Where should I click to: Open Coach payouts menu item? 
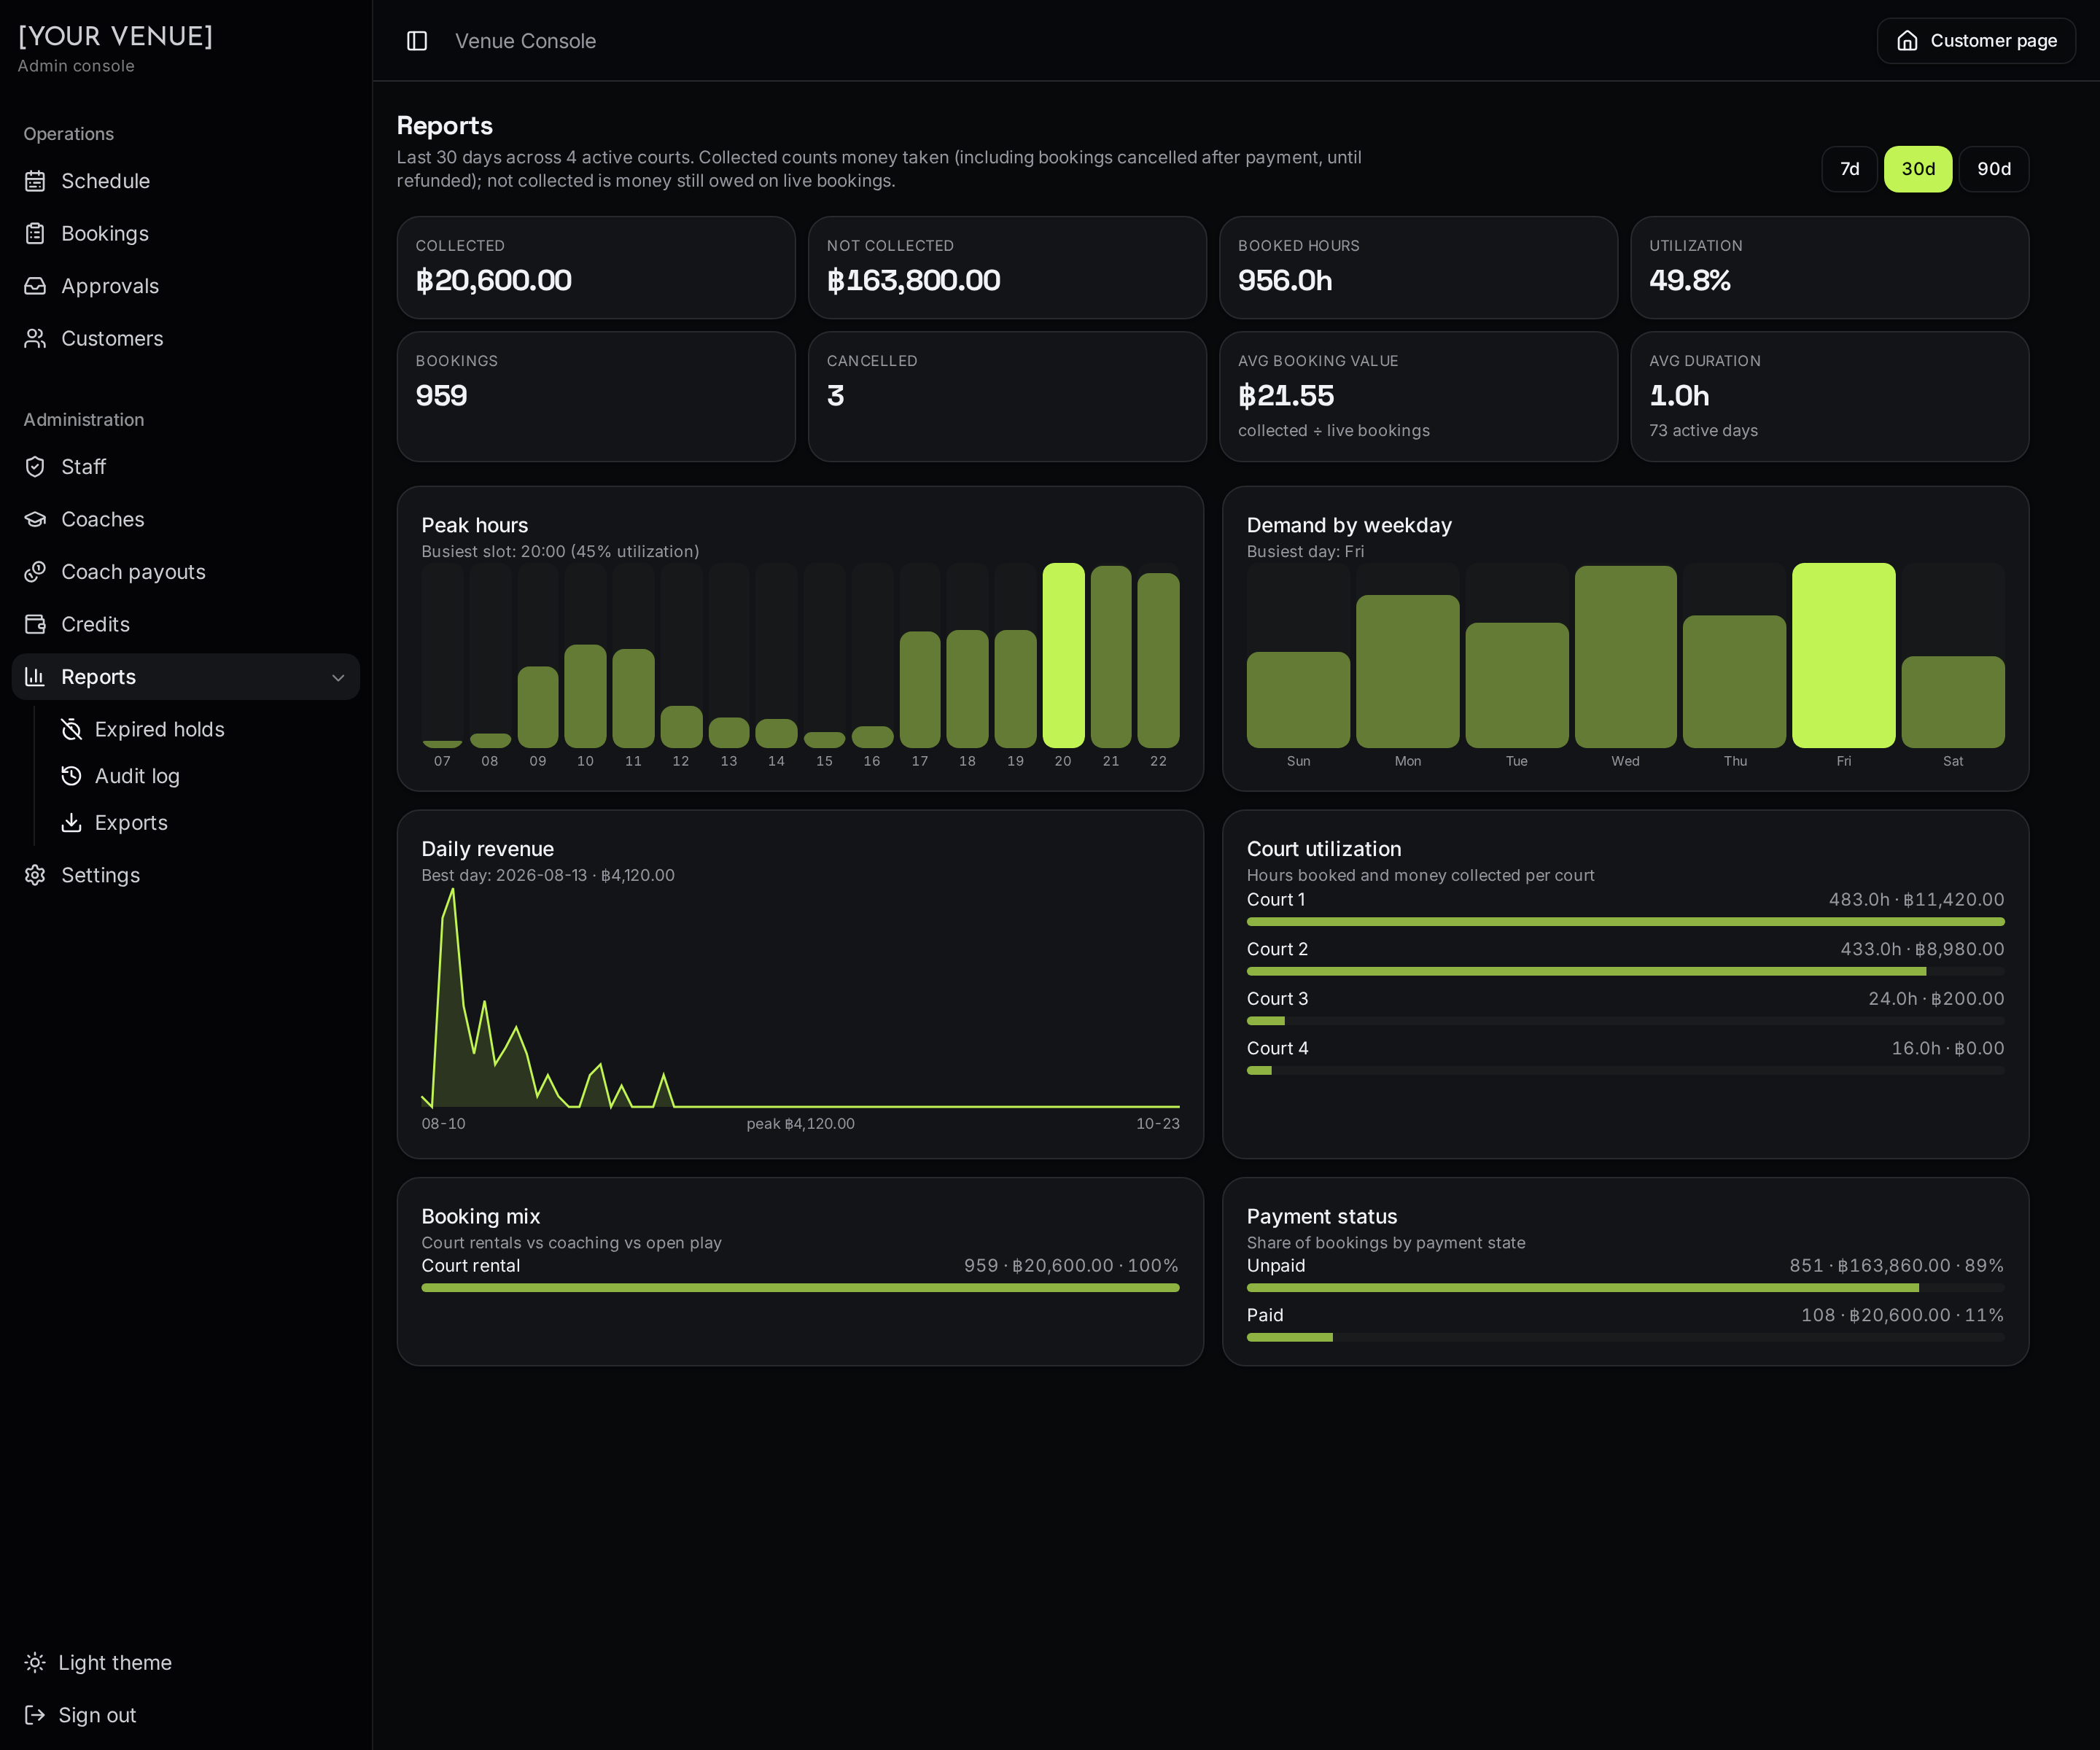coord(186,572)
